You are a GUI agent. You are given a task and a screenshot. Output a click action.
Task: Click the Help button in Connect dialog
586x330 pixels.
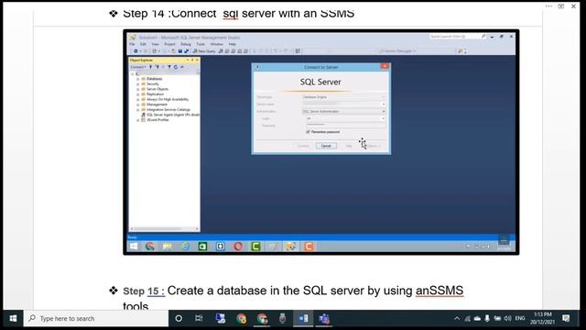[x=349, y=146]
